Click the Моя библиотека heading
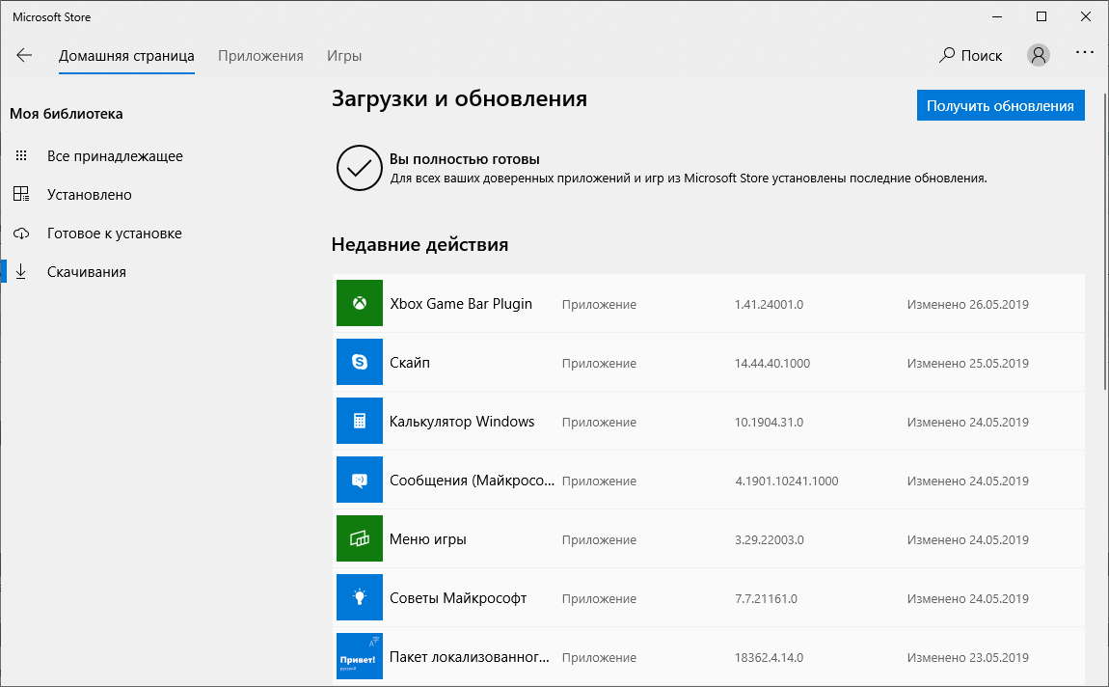The image size is (1109, 687). point(67,114)
